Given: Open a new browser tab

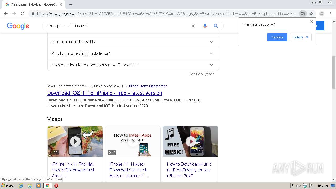Looking at the screenshot, I should tap(71, 4).
